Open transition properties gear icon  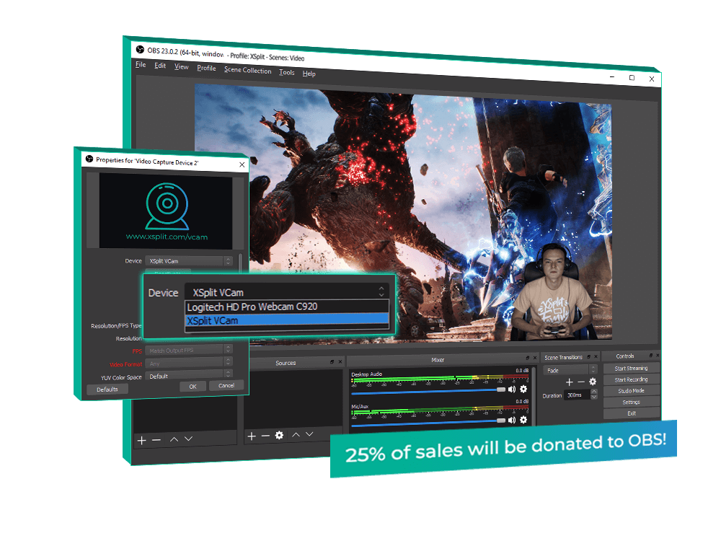[593, 382]
